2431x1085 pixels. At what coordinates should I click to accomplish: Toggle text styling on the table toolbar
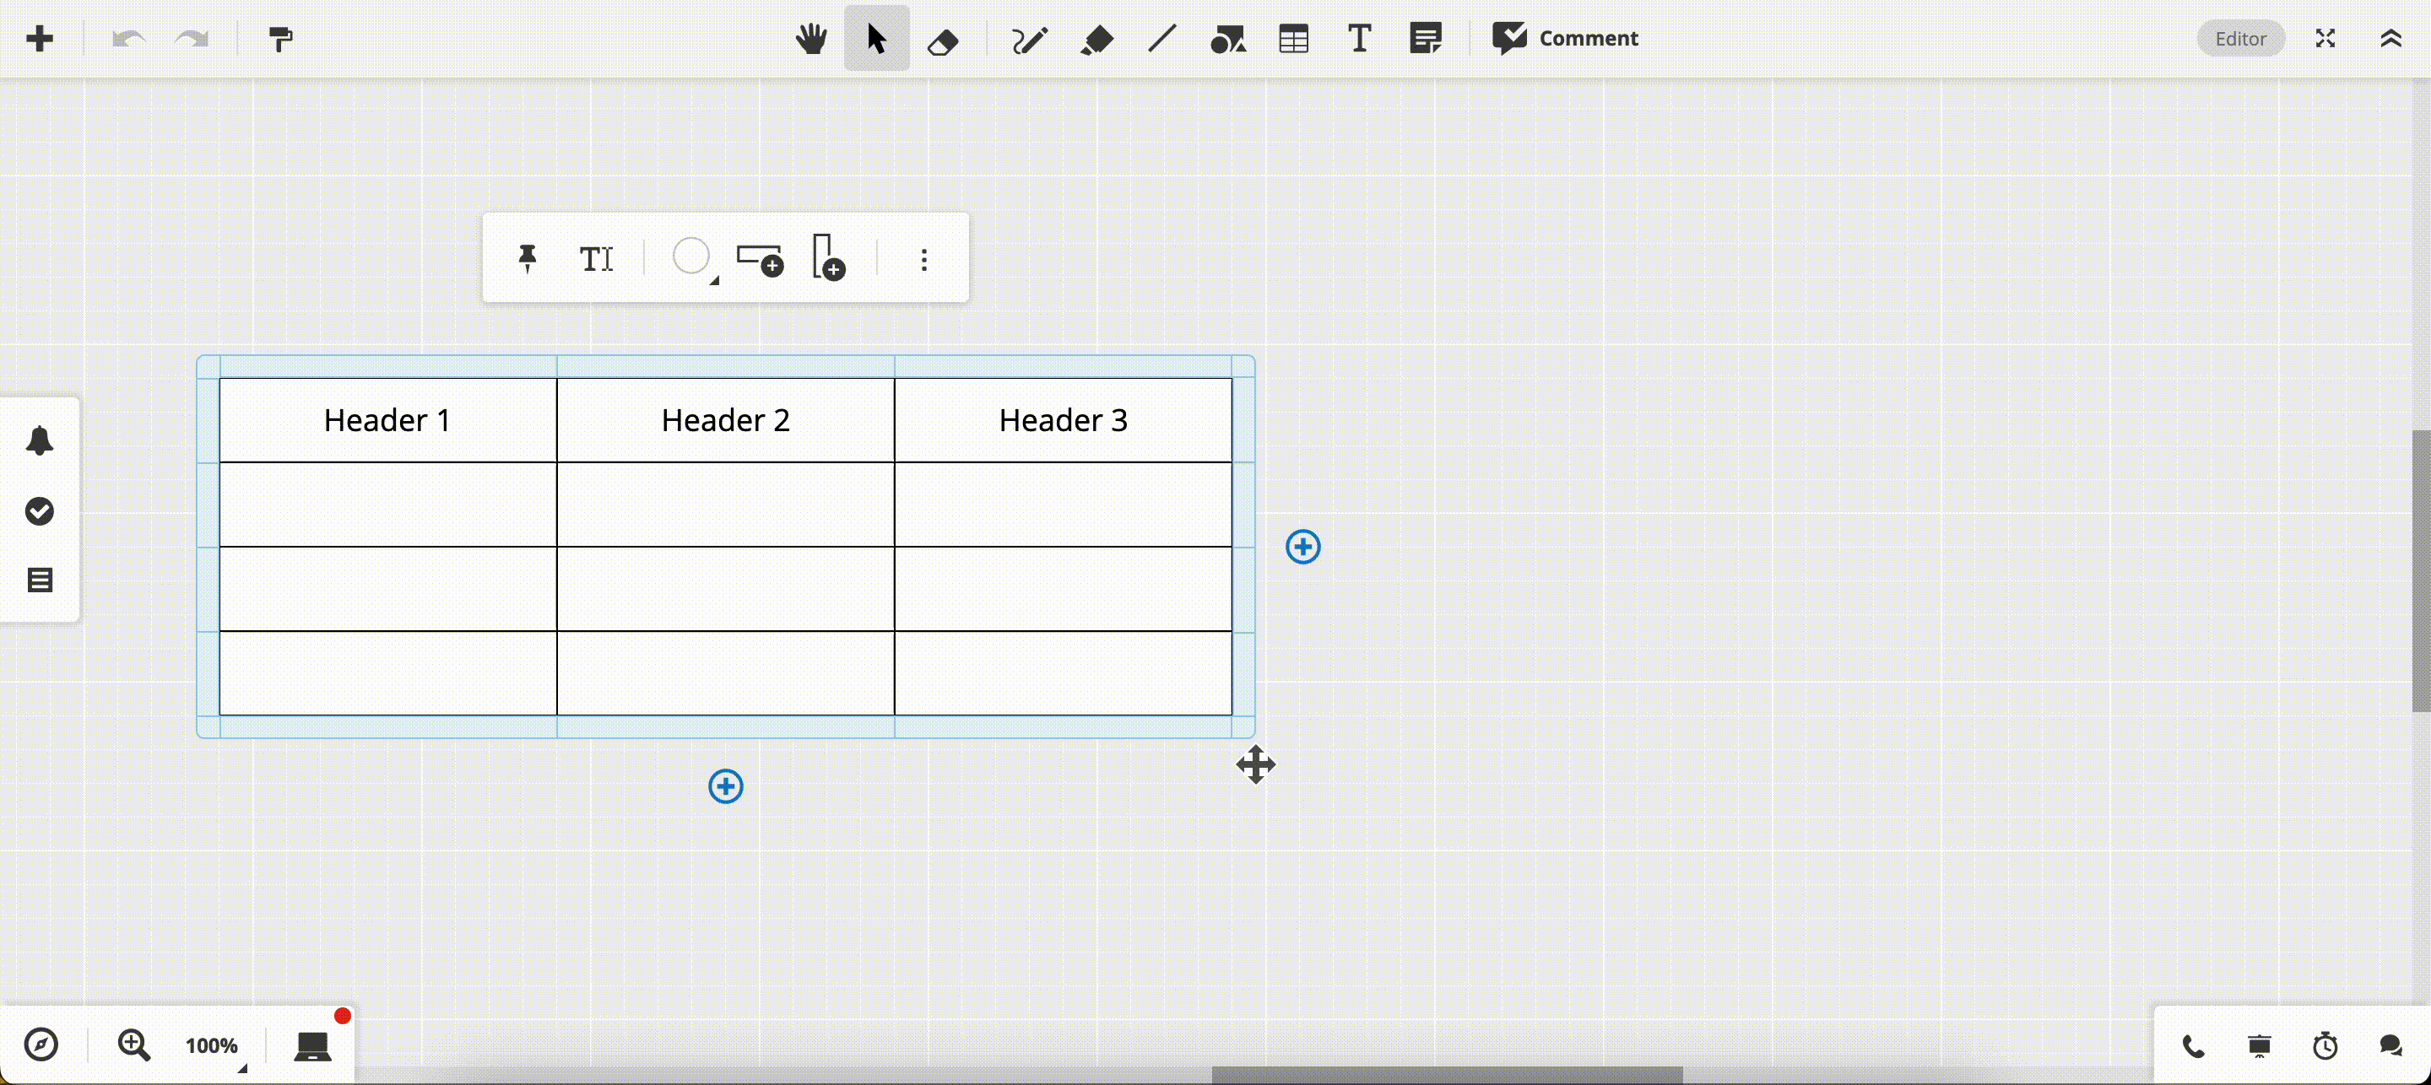(x=597, y=258)
